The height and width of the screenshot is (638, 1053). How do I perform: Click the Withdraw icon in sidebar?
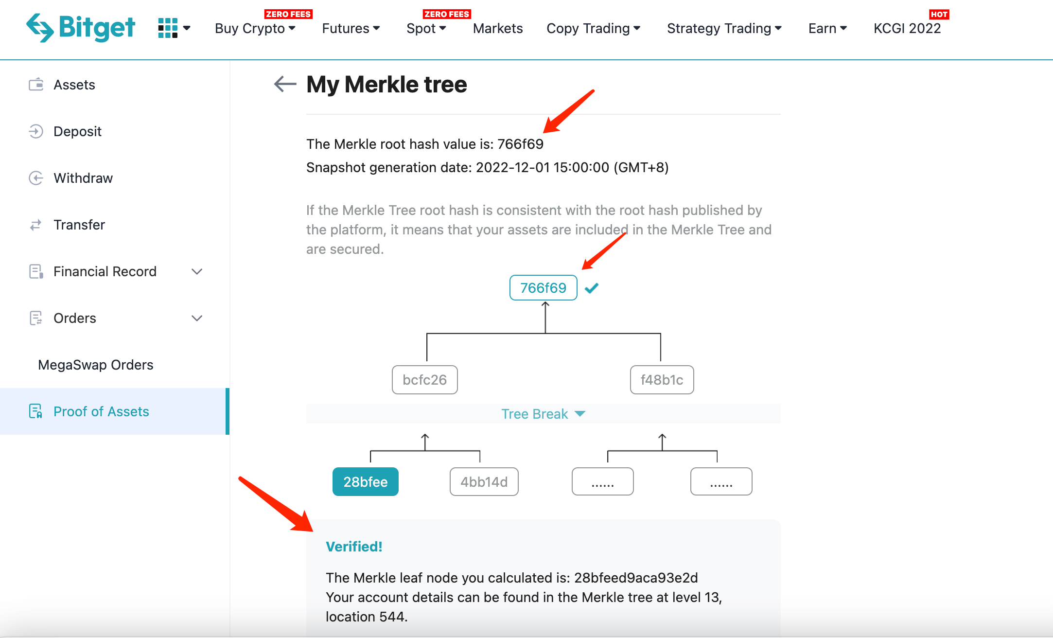point(36,178)
